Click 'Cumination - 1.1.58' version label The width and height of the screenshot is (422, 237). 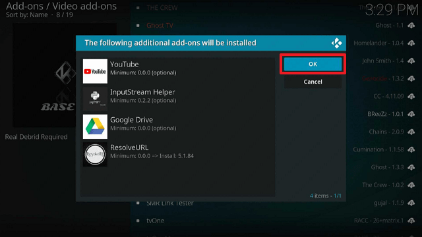pyautogui.click(x=378, y=149)
